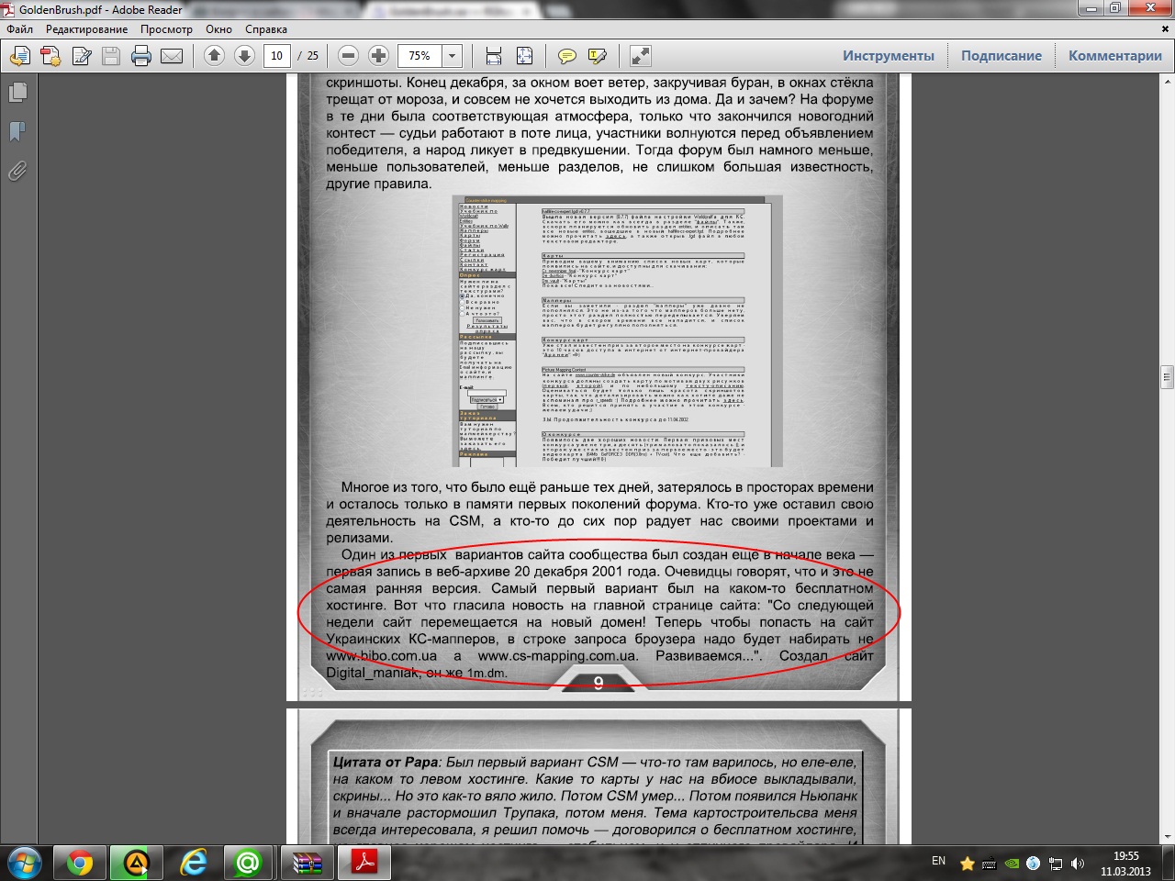Open the attachments paperclip panel
The width and height of the screenshot is (1175, 881).
(x=17, y=172)
